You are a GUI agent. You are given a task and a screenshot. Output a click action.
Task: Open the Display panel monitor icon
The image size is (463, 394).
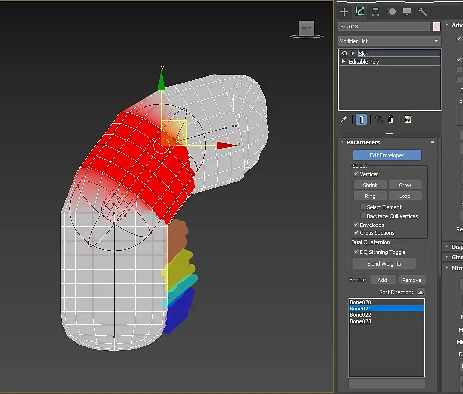tap(407, 12)
